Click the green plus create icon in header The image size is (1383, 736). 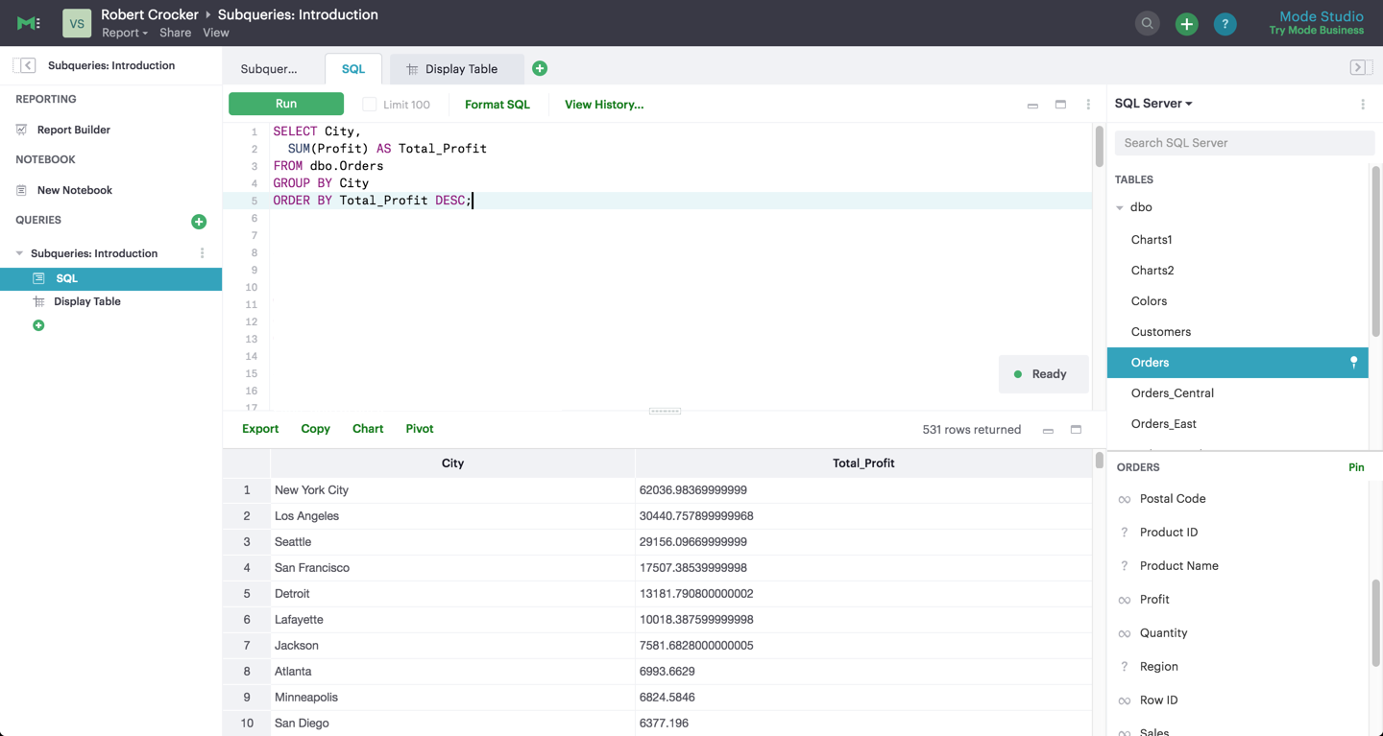click(x=1186, y=24)
